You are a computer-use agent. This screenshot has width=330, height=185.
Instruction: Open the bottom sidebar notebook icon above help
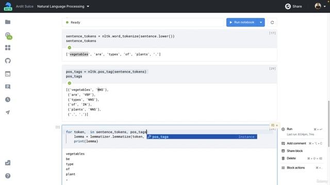(x=8, y=163)
